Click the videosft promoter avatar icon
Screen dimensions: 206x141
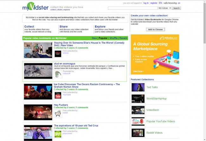[58, 74]
